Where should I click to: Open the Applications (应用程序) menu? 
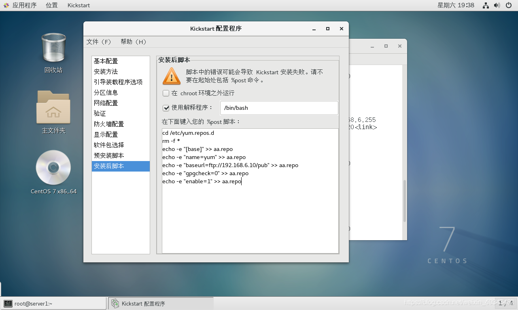[x=24, y=5]
